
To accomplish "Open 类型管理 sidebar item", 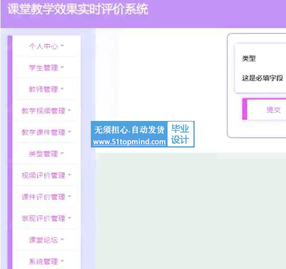I will pyautogui.click(x=46, y=154).
